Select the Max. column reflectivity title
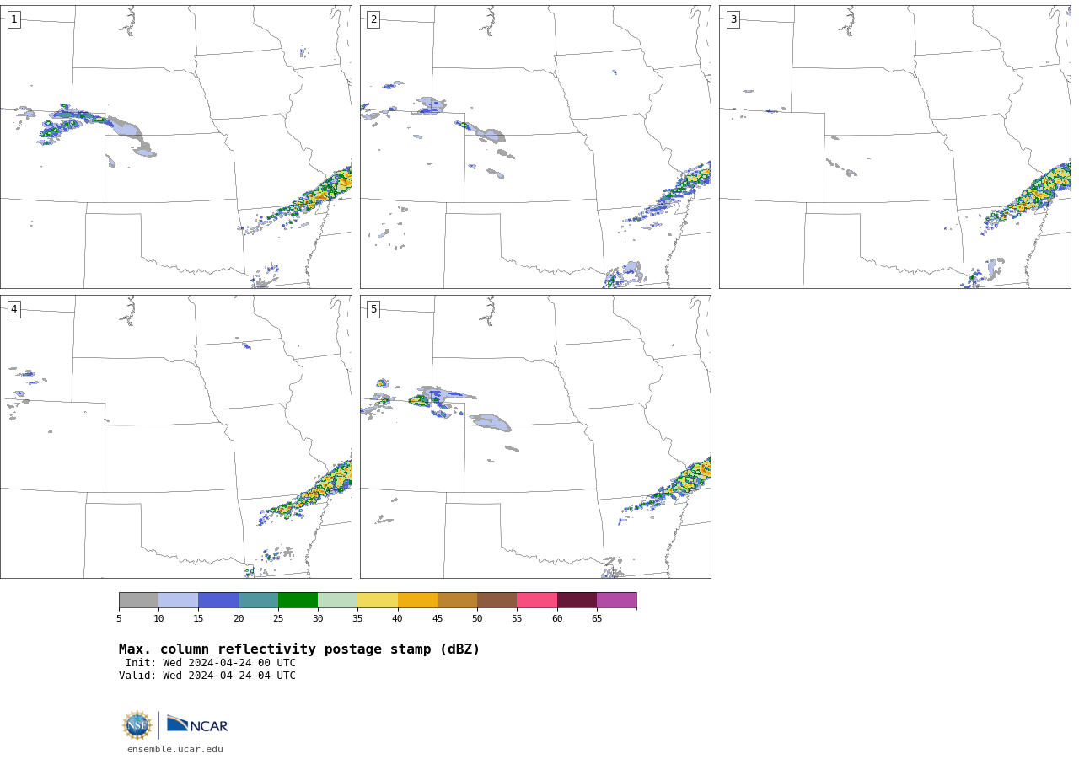The width and height of the screenshot is (1079, 759). pyautogui.click(x=299, y=649)
